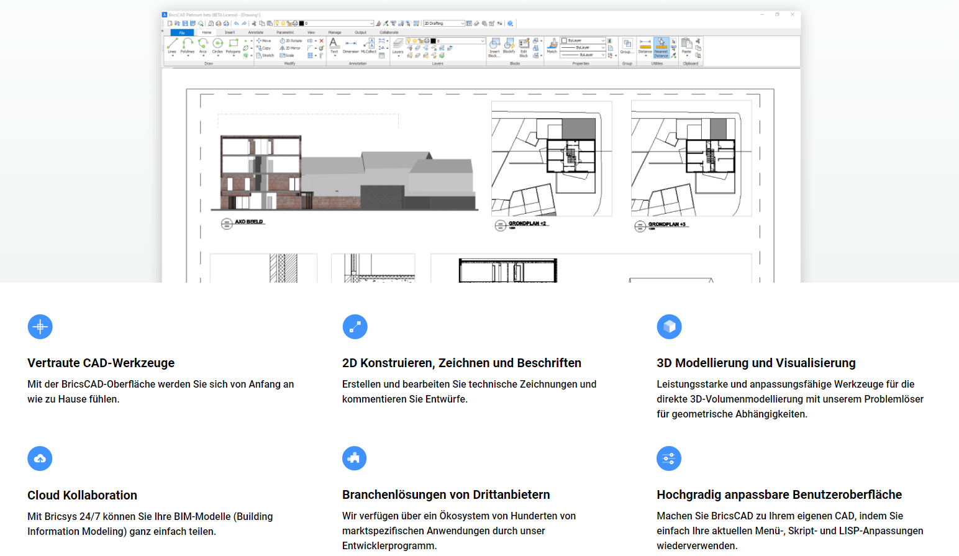Click the 2D Mirror tool
The width and height of the screenshot is (959, 556).
(290, 48)
